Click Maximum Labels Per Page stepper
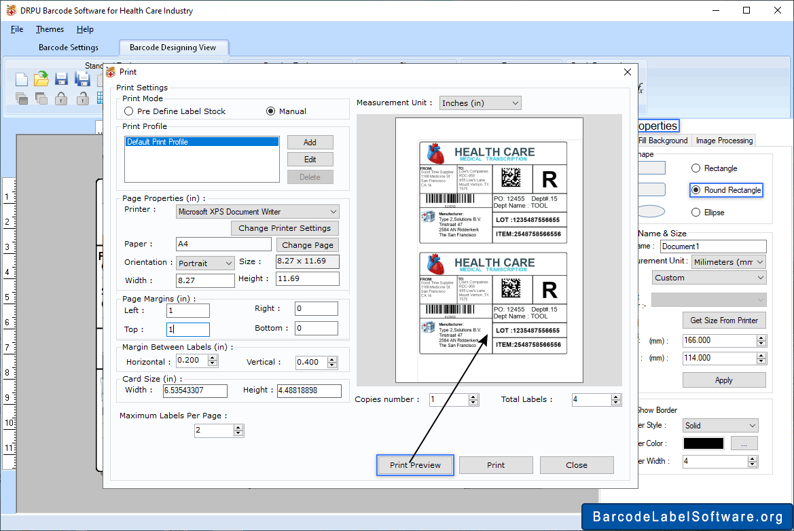 tap(238, 431)
